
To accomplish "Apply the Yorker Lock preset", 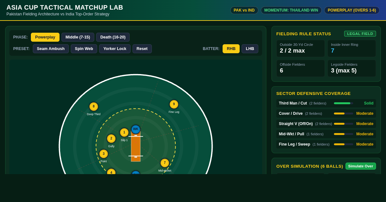I will click(115, 49).
